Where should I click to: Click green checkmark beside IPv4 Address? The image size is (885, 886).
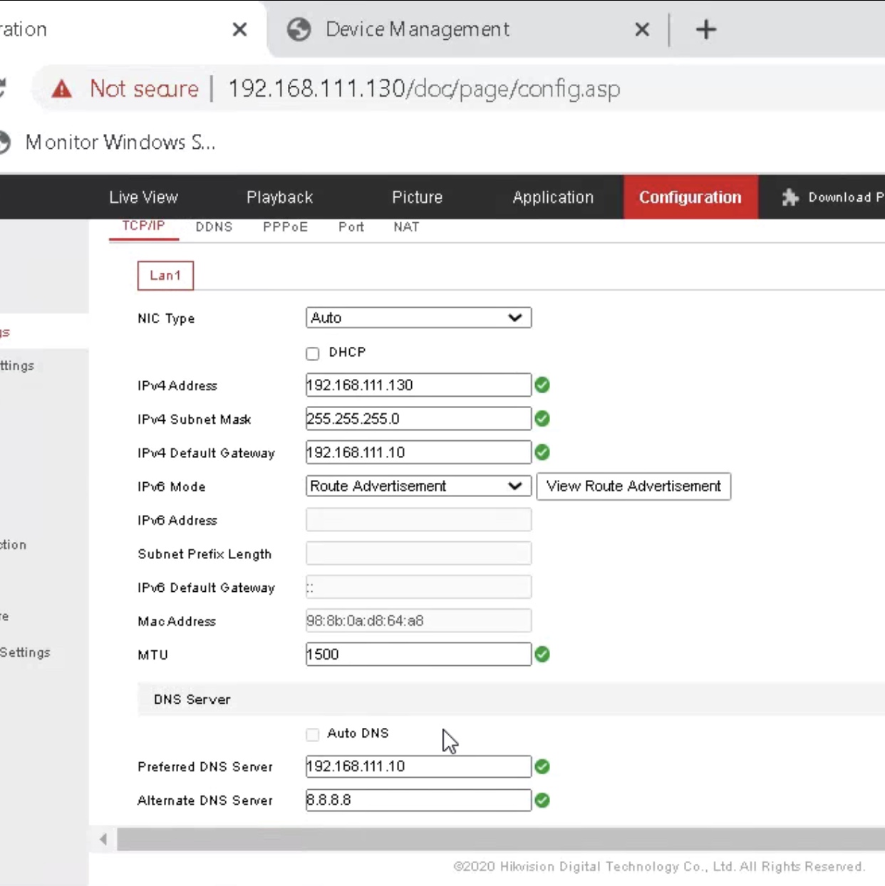542,385
